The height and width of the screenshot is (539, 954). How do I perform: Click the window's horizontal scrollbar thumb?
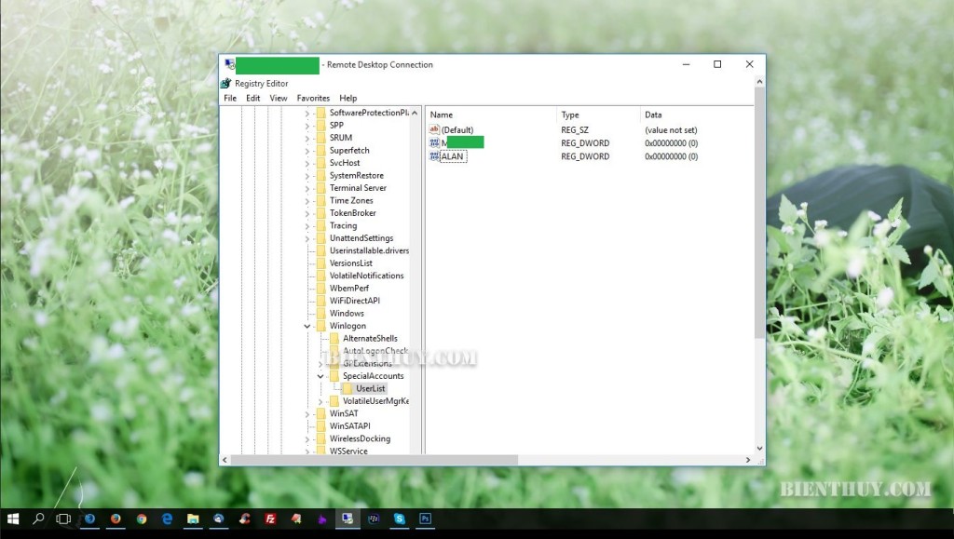pyautogui.click(x=375, y=460)
